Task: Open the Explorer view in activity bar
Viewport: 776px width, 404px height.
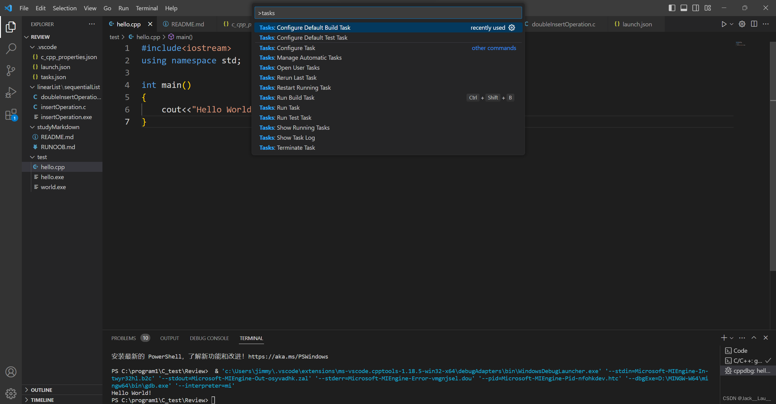Action: (x=11, y=27)
